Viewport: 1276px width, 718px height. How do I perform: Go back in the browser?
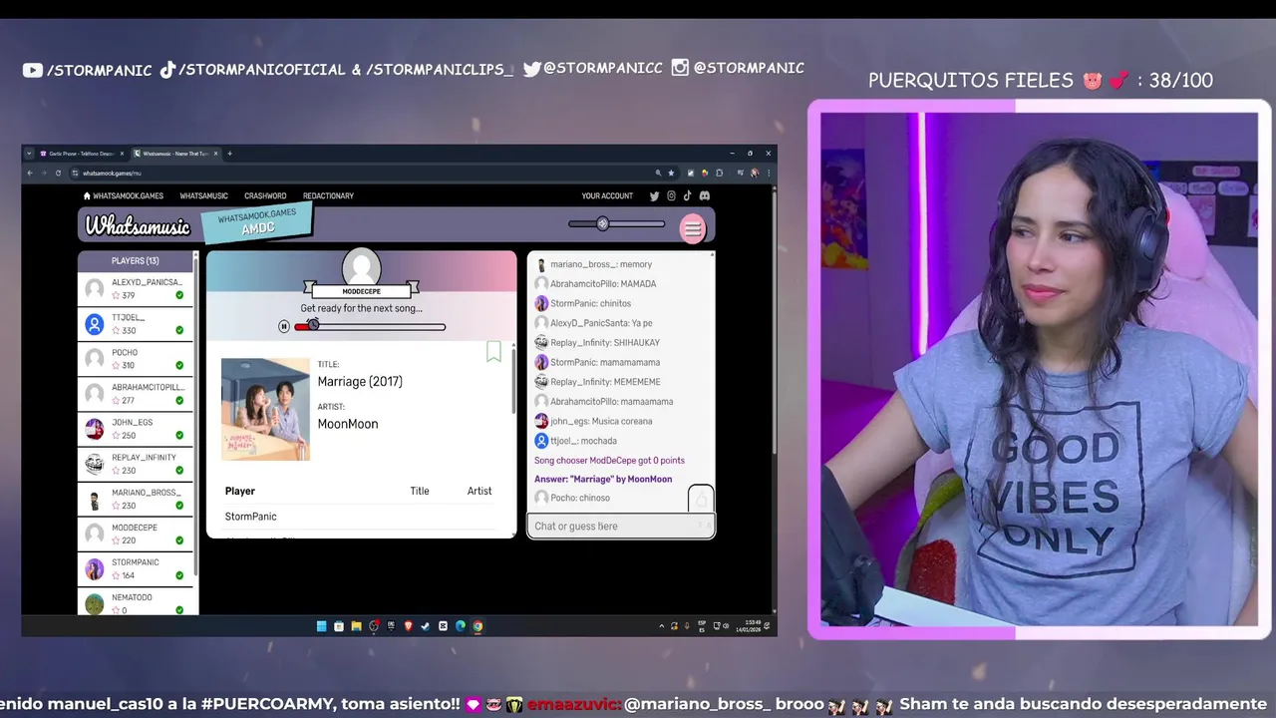[30, 173]
